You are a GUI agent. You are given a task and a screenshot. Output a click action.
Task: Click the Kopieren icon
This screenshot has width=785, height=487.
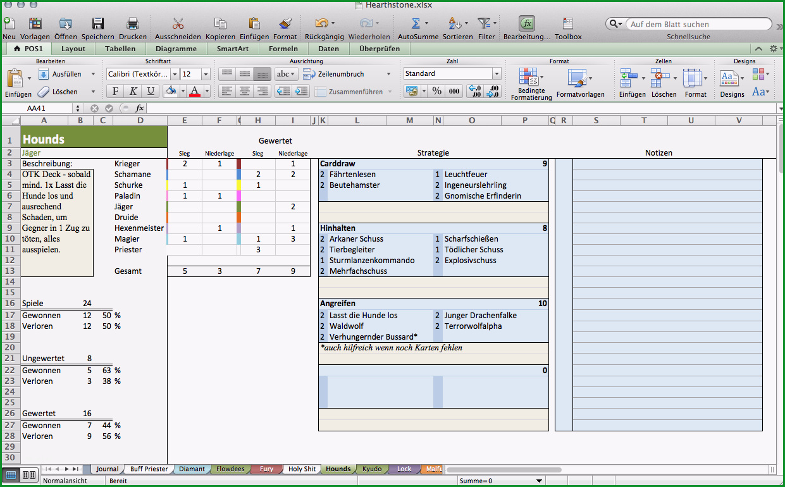click(x=220, y=24)
